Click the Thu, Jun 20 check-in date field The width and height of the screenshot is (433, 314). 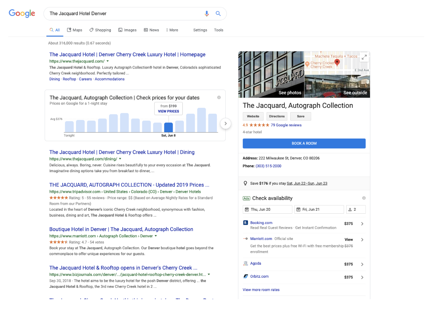coord(267,210)
